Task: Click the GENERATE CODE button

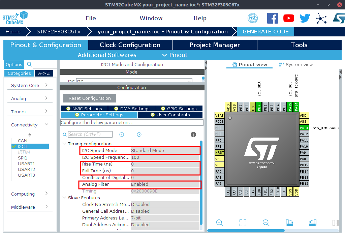Action: tap(265, 32)
